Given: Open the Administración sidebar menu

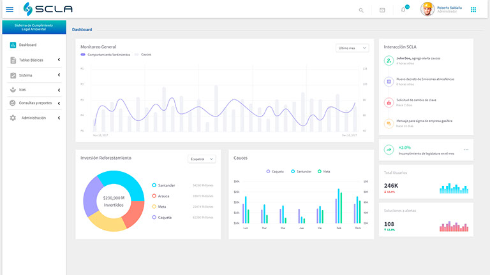Looking at the screenshot, I should pos(34,118).
